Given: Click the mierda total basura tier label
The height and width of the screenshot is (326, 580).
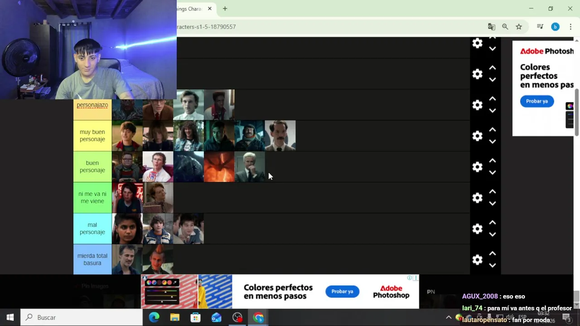Looking at the screenshot, I should coord(92,259).
